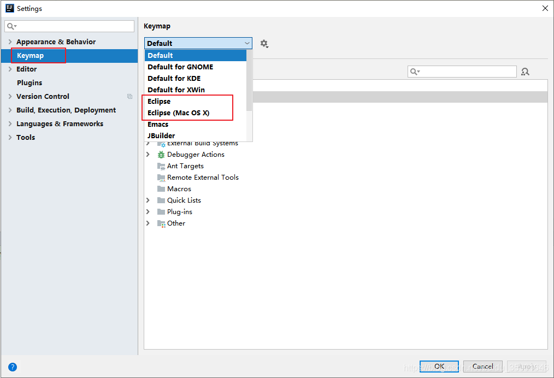This screenshot has height=378, width=554.
Task: Focus the keymap actions search field
Action: pyautogui.click(x=462, y=72)
